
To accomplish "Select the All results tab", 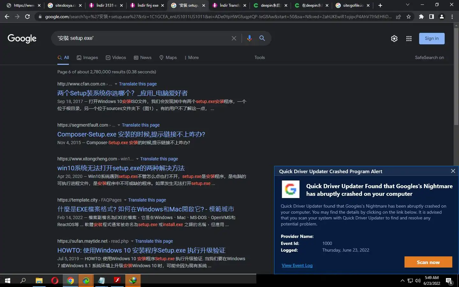I will [x=63, y=57].
